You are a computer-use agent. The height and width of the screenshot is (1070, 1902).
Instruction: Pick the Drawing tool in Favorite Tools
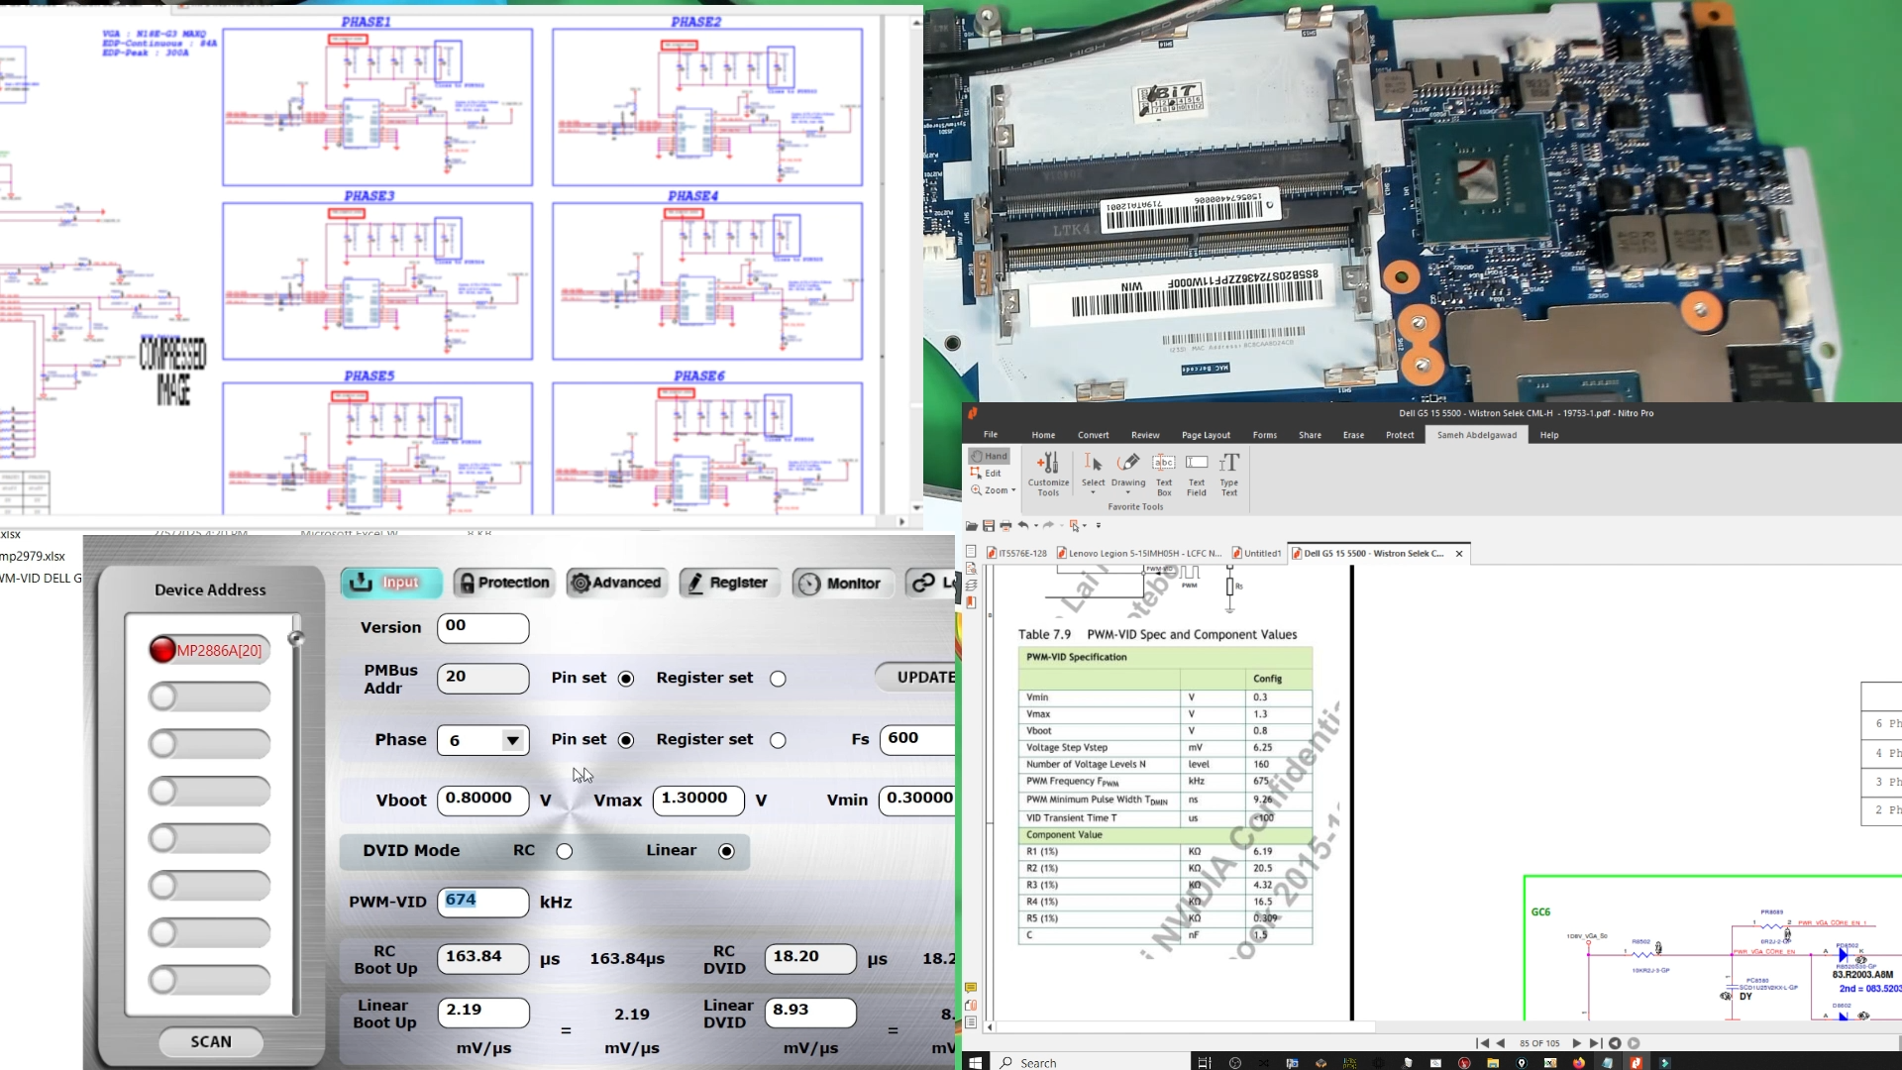click(x=1128, y=471)
